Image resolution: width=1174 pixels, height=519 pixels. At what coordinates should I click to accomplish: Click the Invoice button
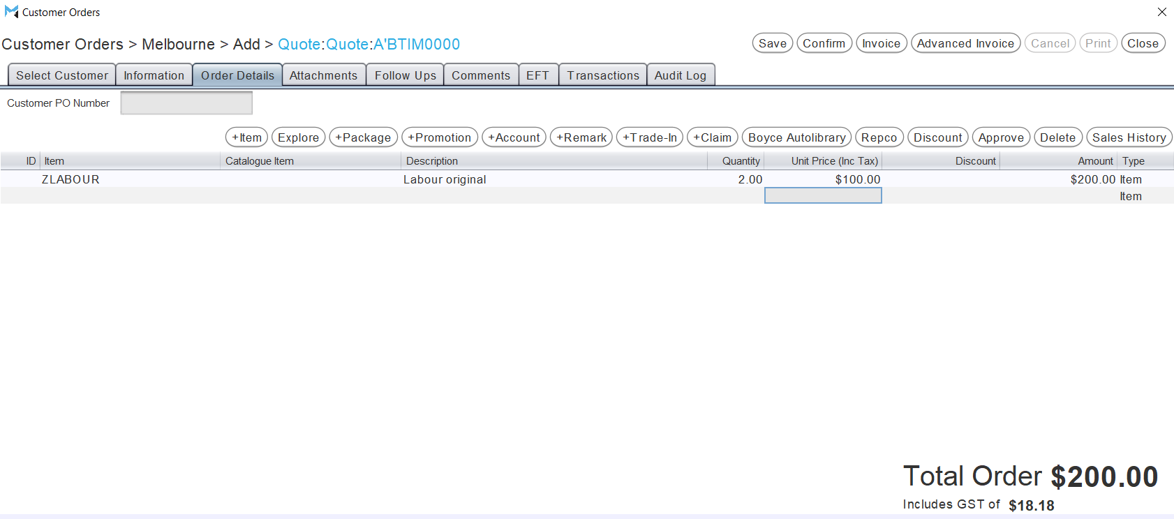(882, 43)
